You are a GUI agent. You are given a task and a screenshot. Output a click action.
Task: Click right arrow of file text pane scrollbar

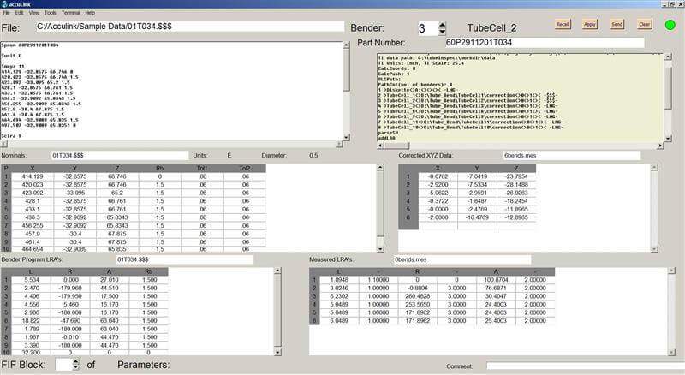click(x=339, y=144)
